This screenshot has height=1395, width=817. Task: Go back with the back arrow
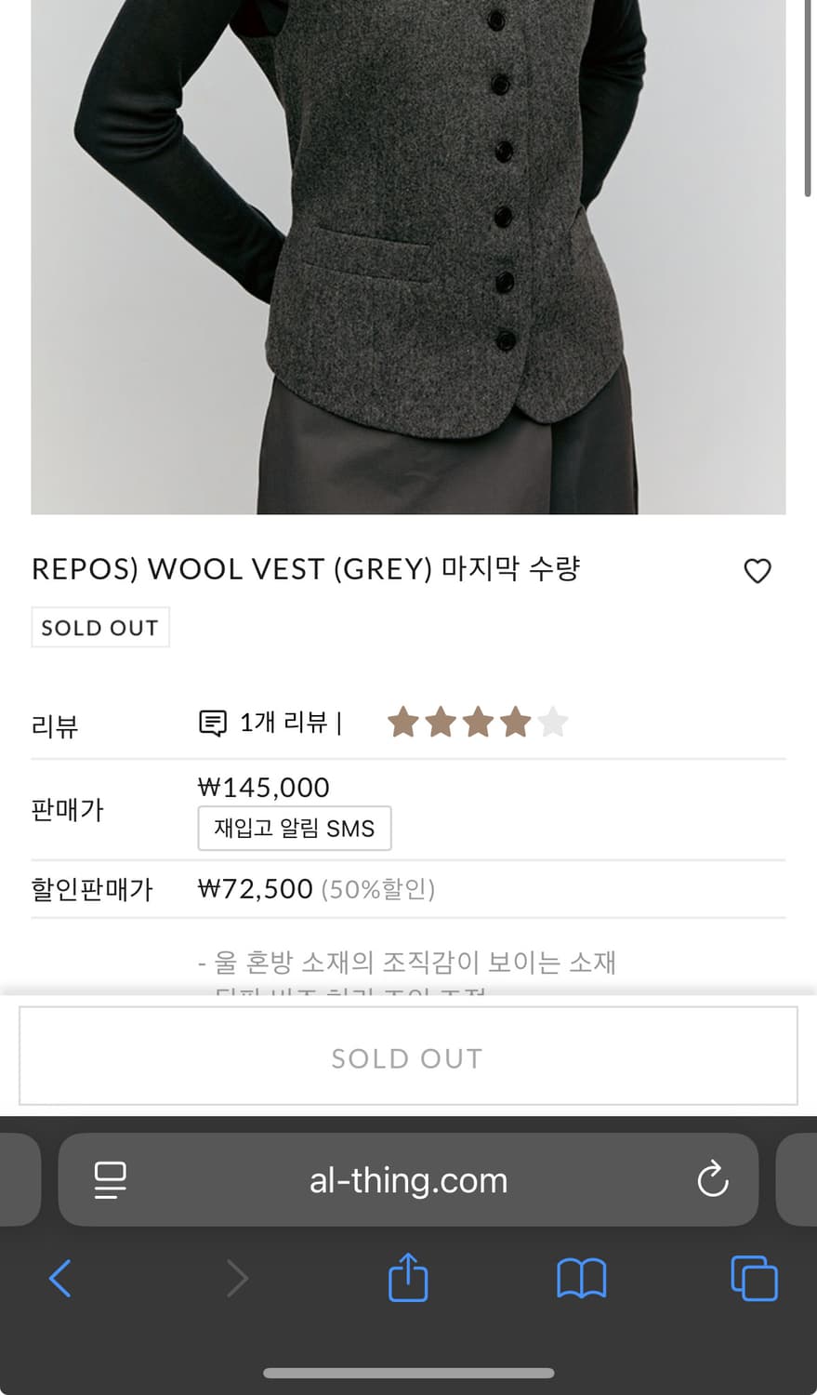click(60, 1278)
